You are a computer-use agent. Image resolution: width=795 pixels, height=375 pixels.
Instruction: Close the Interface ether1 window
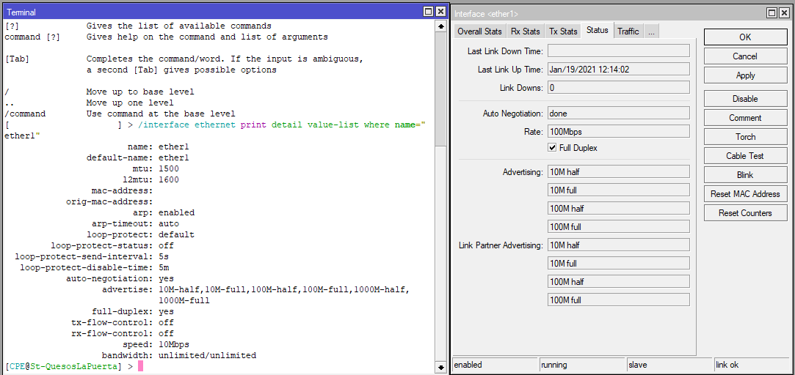tap(784, 14)
